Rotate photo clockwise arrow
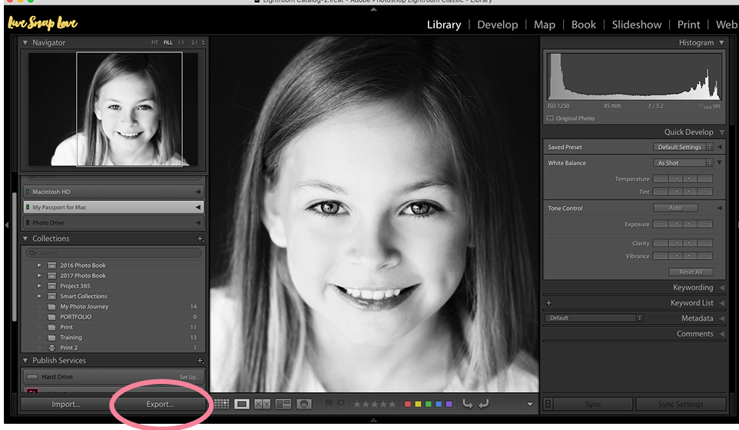 click(x=483, y=404)
